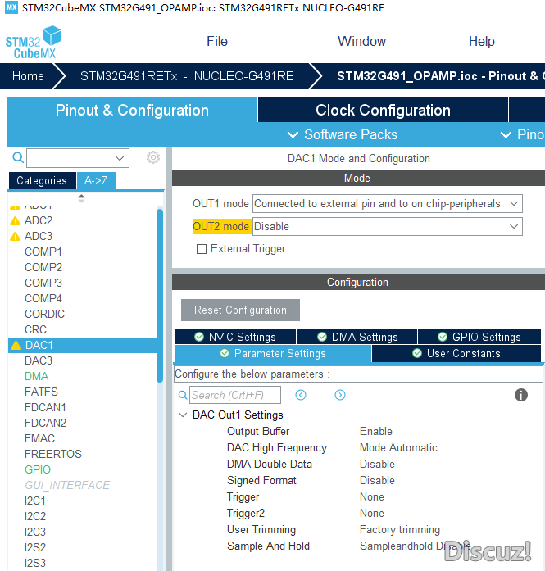Select the A->Z sorting tab
Screen dimensions: 545x571
click(96, 180)
